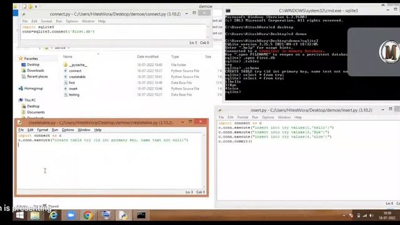The image size is (400, 225).
Task: Click the first database file icon
Action: 65,82
